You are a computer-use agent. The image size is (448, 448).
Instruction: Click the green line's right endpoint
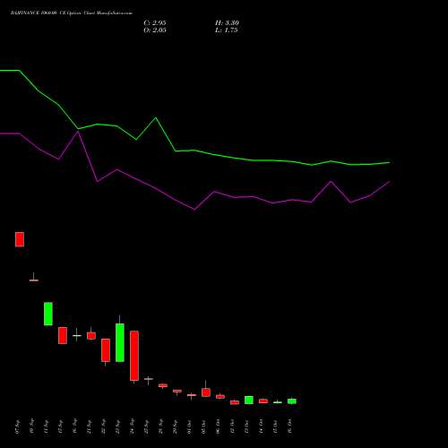pos(389,162)
